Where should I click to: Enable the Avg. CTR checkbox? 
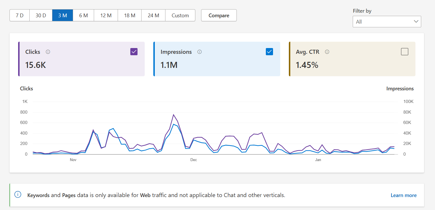(x=405, y=51)
